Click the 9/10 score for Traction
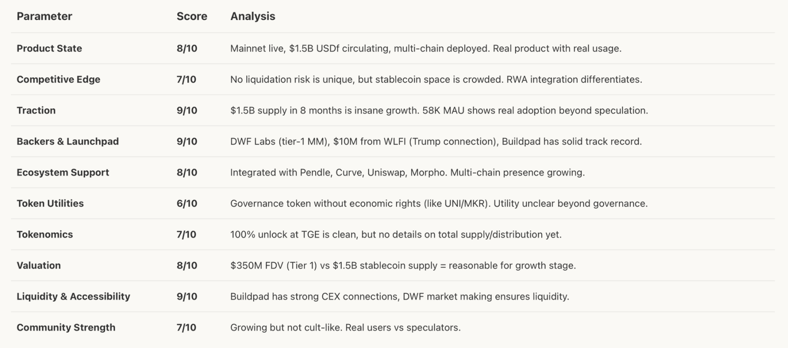788x348 pixels. point(187,110)
